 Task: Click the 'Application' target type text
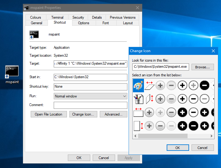coord(62,48)
